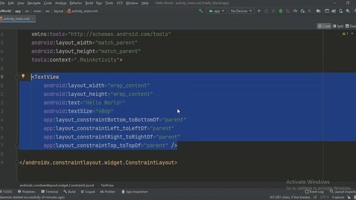Open the File menu
This screenshot has width=356, height=200.
[2, 3]
